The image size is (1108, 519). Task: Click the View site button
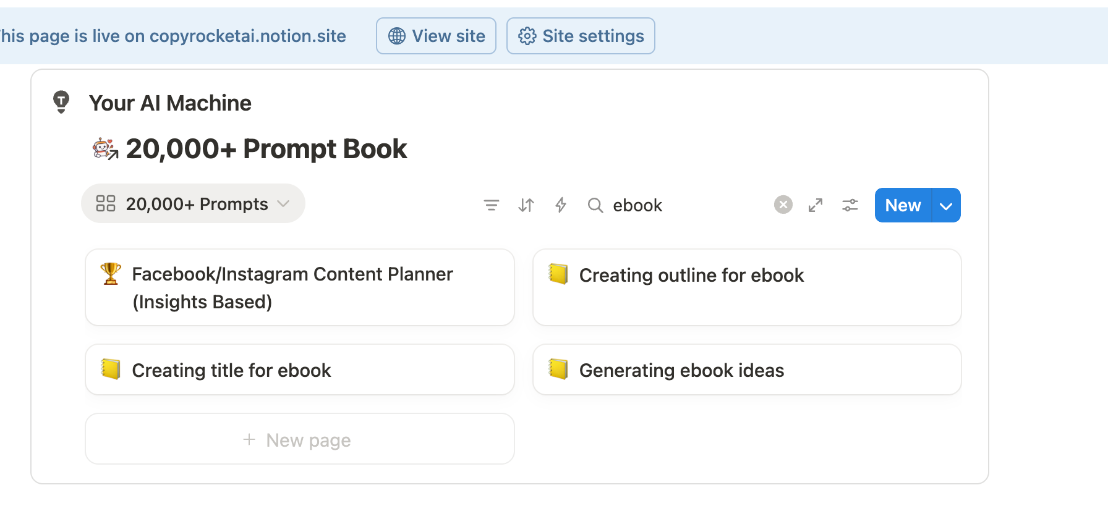pos(436,36)
